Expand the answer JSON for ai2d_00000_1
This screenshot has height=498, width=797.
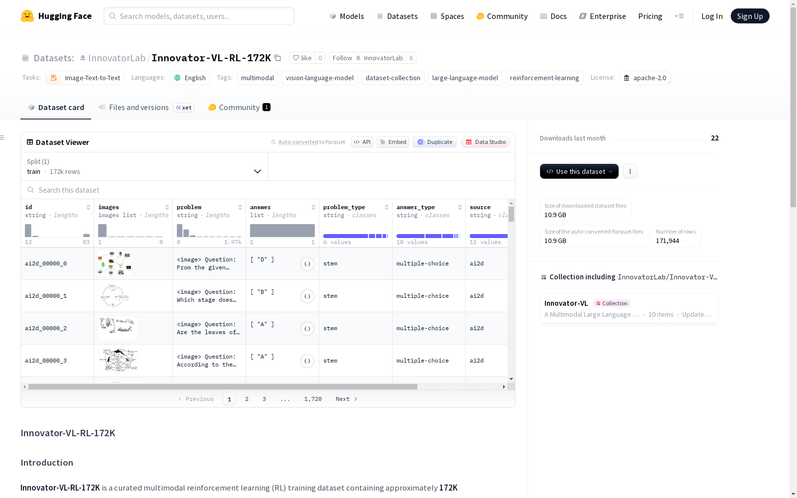coord(307,296)
